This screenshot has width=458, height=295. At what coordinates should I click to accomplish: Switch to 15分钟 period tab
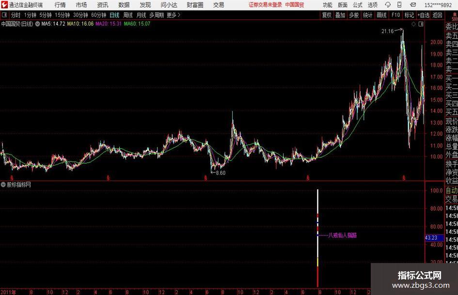point(63,15)
